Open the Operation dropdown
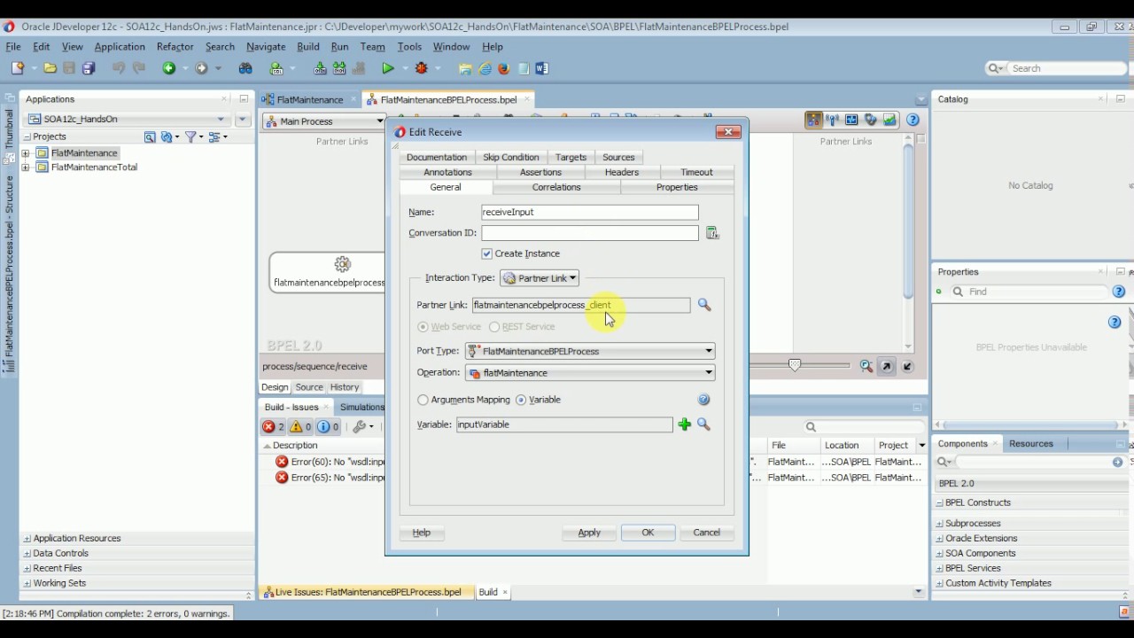 (x=590, y=373)
